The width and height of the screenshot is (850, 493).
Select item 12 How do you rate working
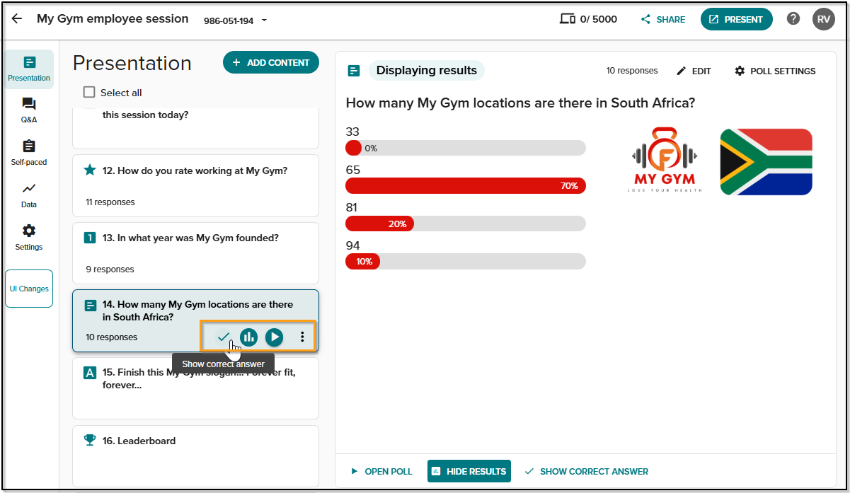[195, 185]
